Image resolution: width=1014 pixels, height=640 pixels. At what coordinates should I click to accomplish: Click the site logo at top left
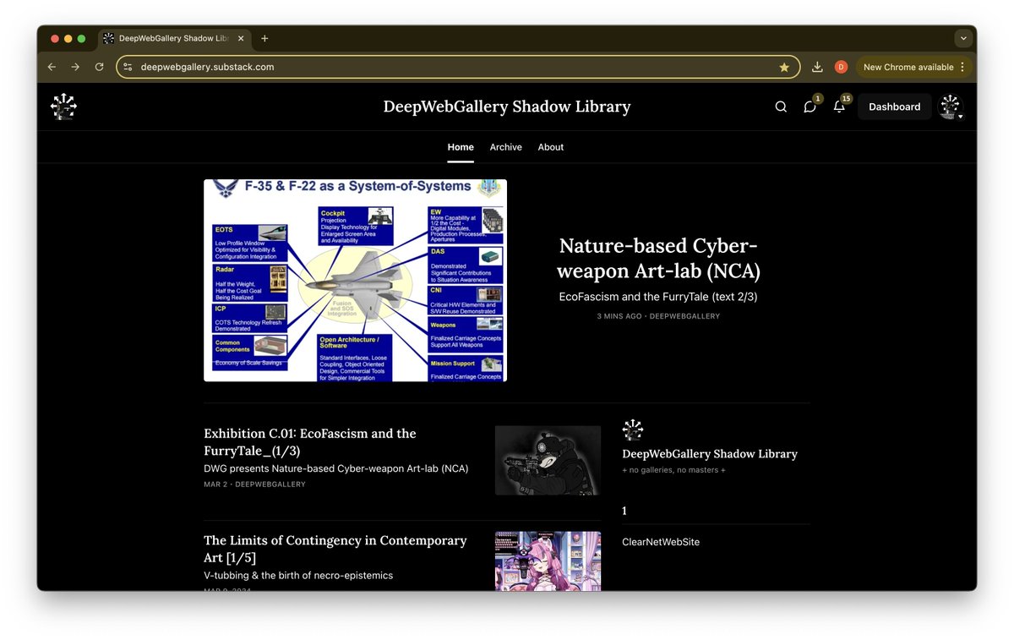coord(63,107)
